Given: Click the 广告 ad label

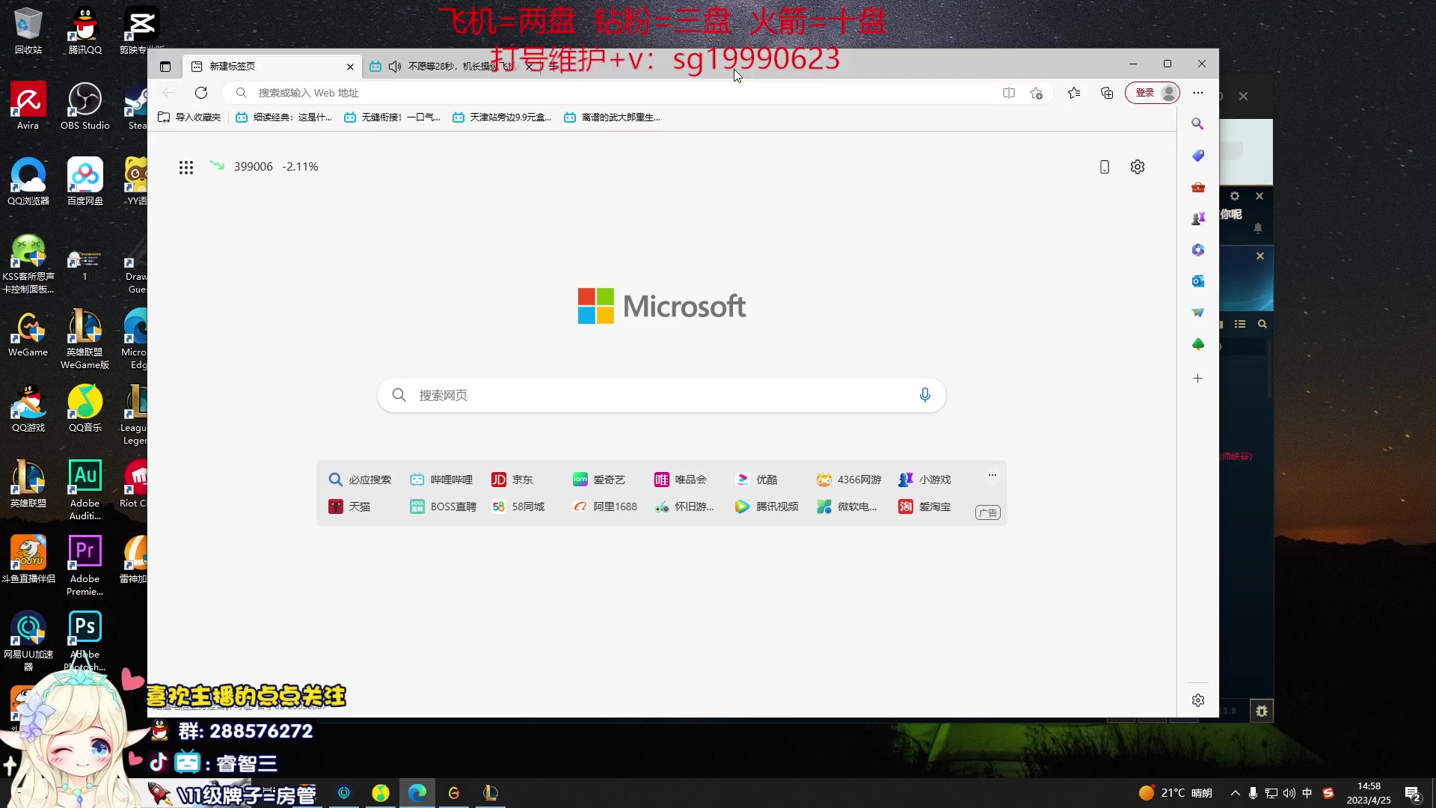Looking at the screenshot, I should [988, 512].
